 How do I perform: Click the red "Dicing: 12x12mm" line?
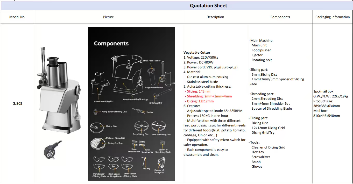199,101
